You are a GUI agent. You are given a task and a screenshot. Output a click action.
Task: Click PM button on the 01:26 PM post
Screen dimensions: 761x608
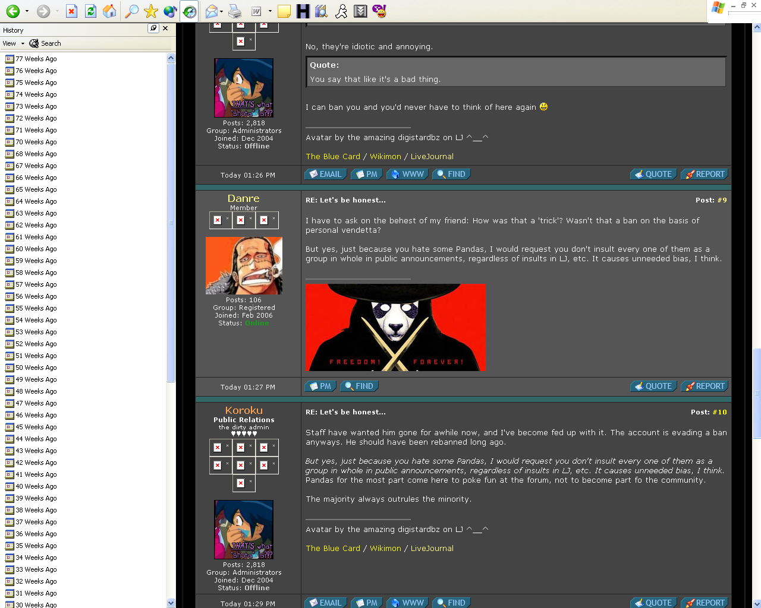[366, 174]
